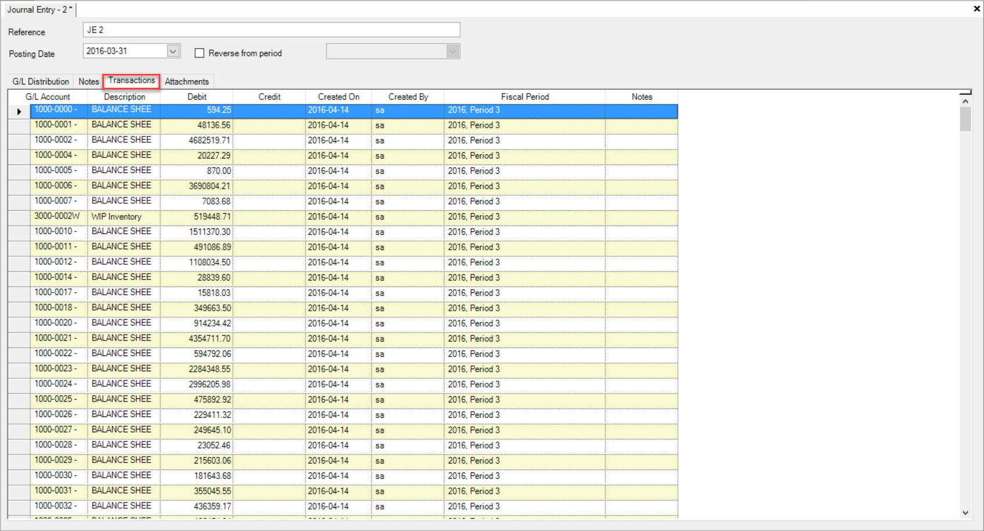Select account cell 1000-0031
The height and width of the screenshot is (531, 984).
click(59, 491)
